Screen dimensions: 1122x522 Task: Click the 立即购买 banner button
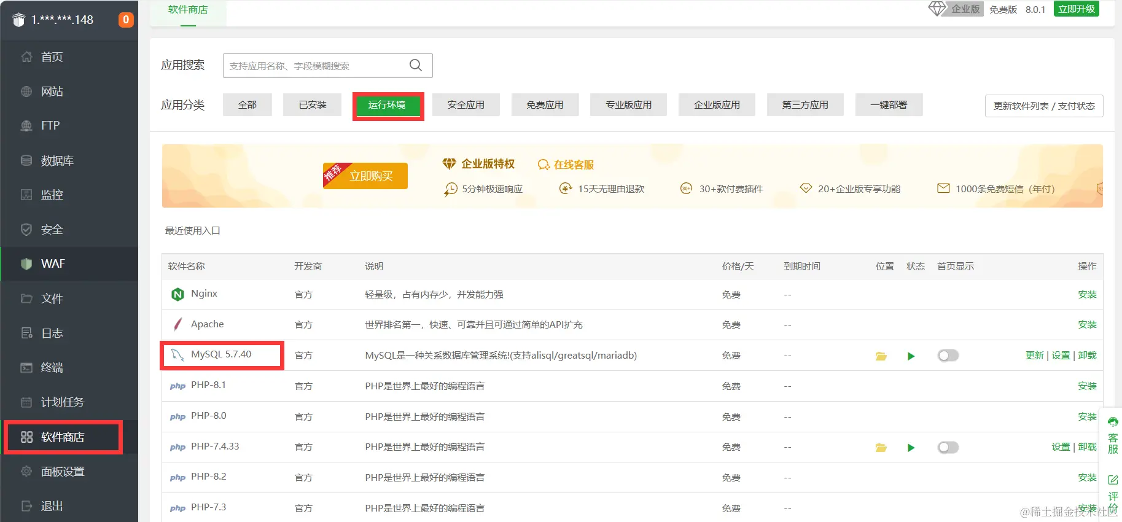[x=365, y=176]
